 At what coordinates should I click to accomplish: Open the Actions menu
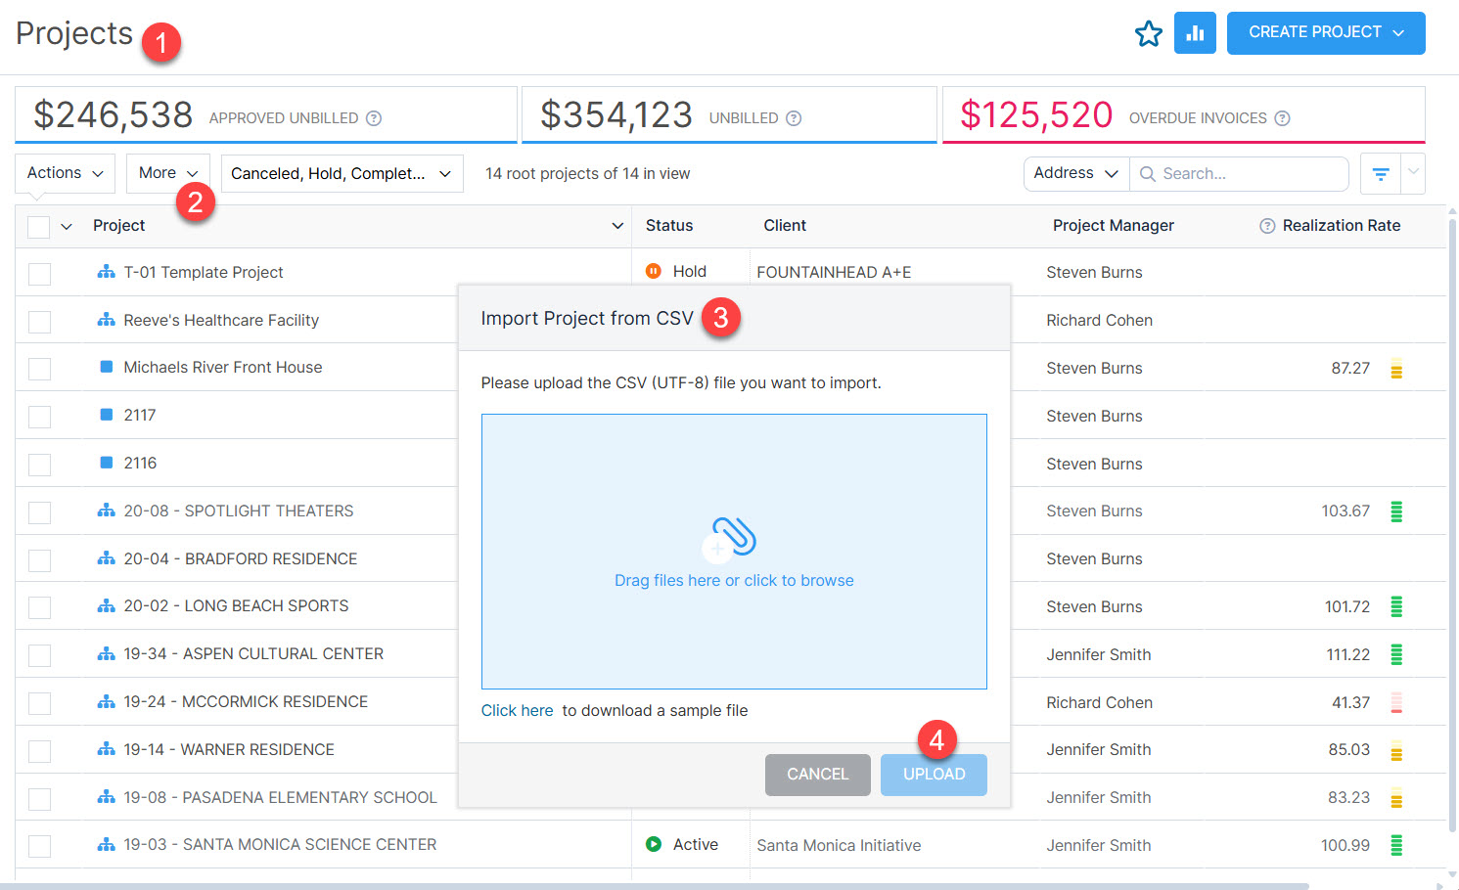63,173
